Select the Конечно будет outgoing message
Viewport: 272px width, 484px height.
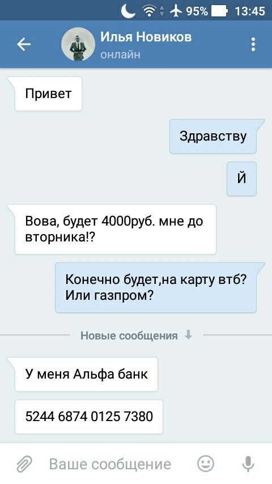156,287
